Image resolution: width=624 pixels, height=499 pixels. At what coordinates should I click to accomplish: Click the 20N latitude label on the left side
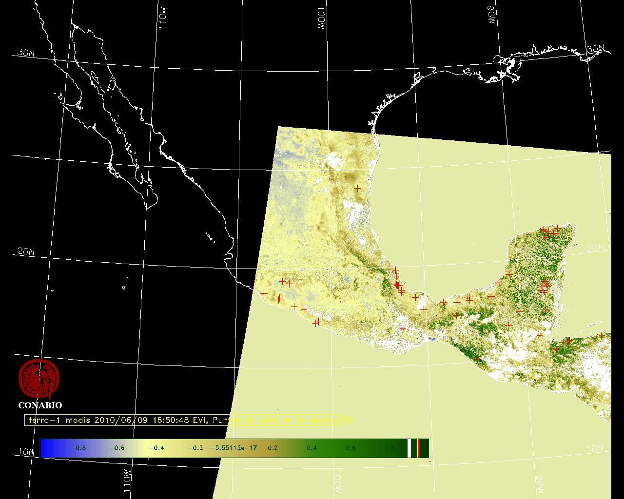(x=26, y=251)
